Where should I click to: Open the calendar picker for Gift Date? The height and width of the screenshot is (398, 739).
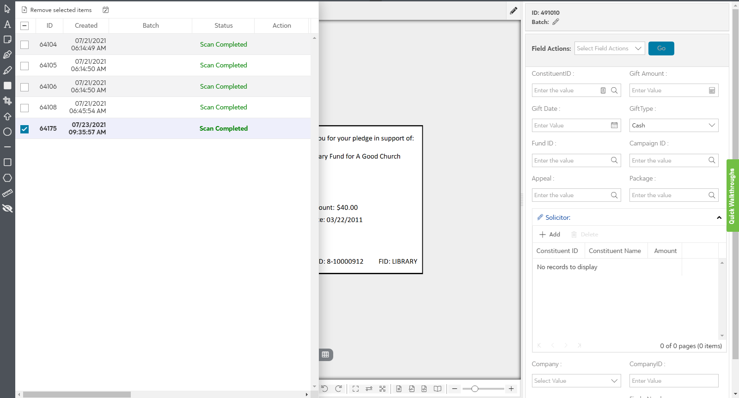pos(614,125)
